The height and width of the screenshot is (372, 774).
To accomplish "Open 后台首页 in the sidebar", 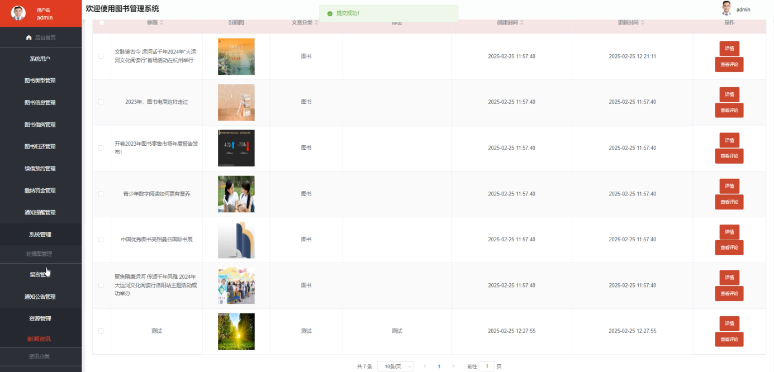I will pyautogui.click(x=41, y=37).
